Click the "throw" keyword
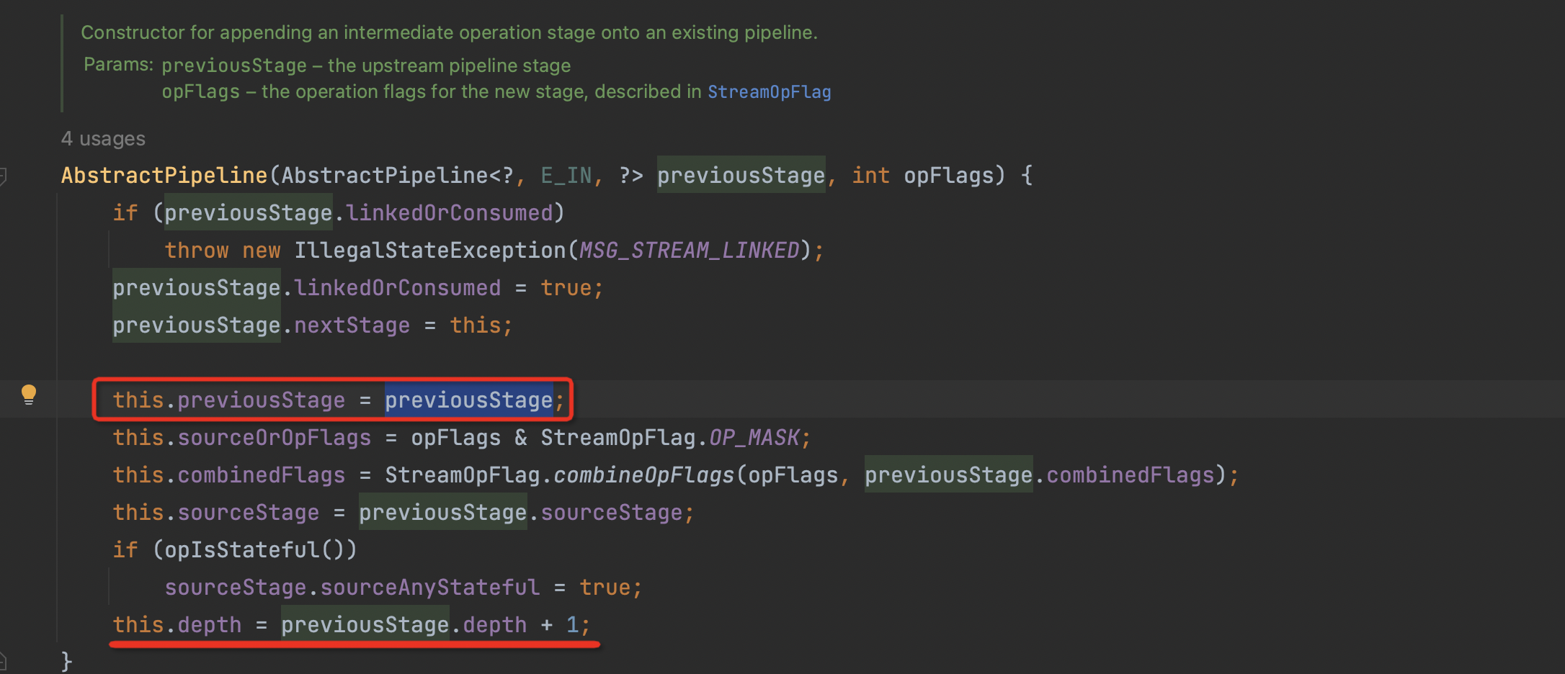 pos(196,251)
